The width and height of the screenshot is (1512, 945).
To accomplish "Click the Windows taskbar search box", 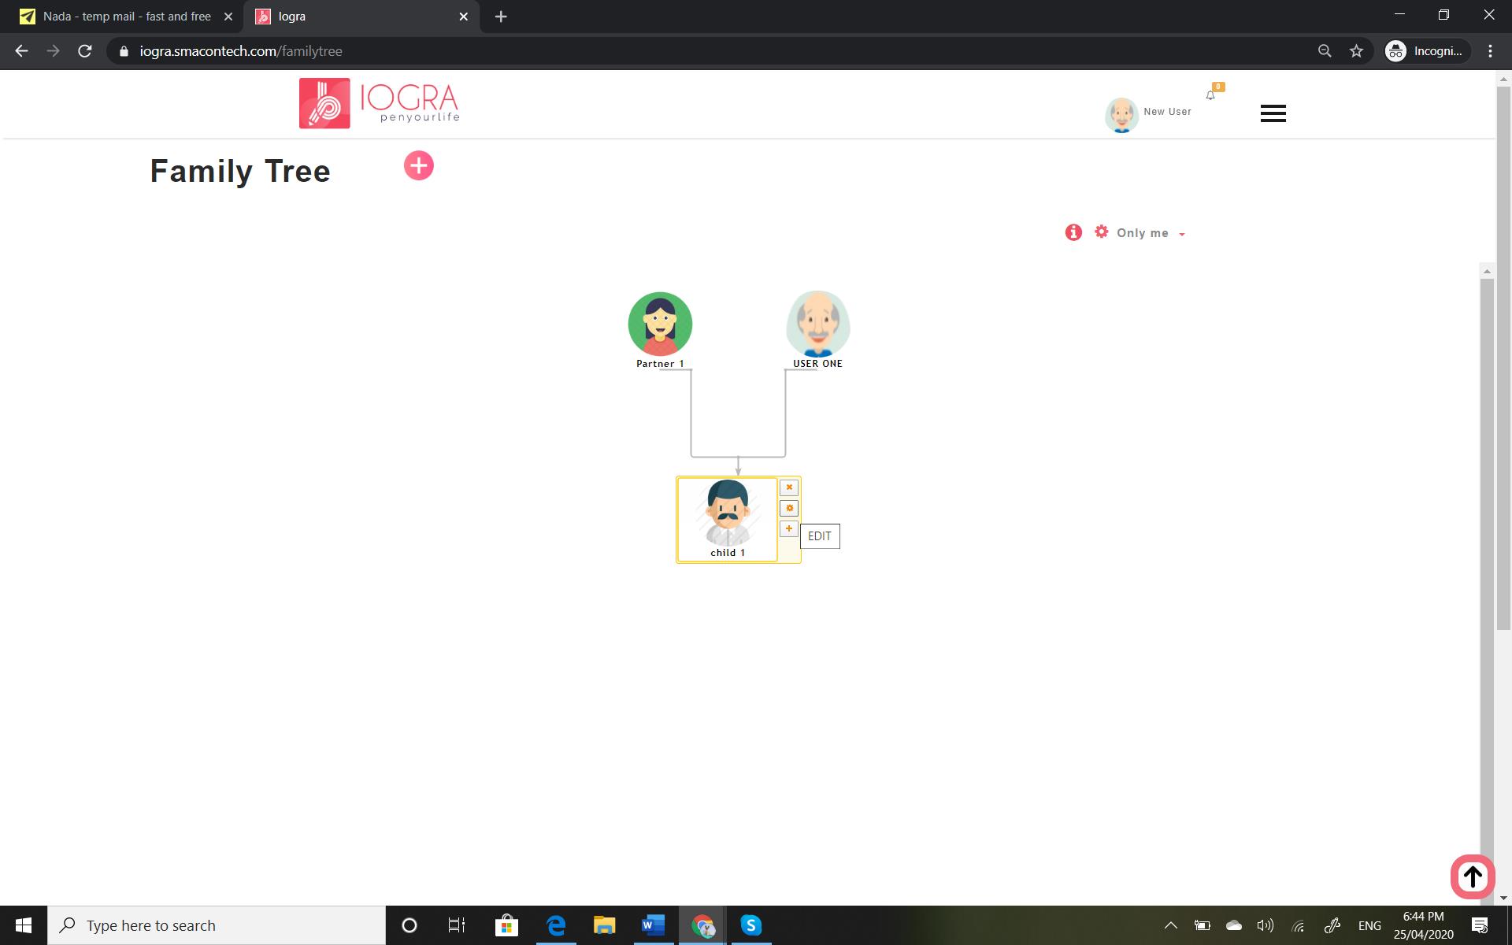I will [x=217, y=925].
